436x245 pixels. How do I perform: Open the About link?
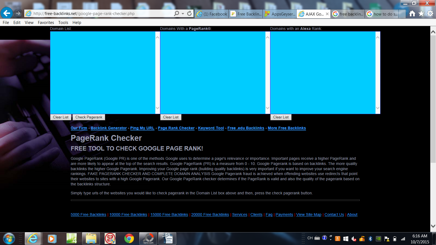point(352,215)
